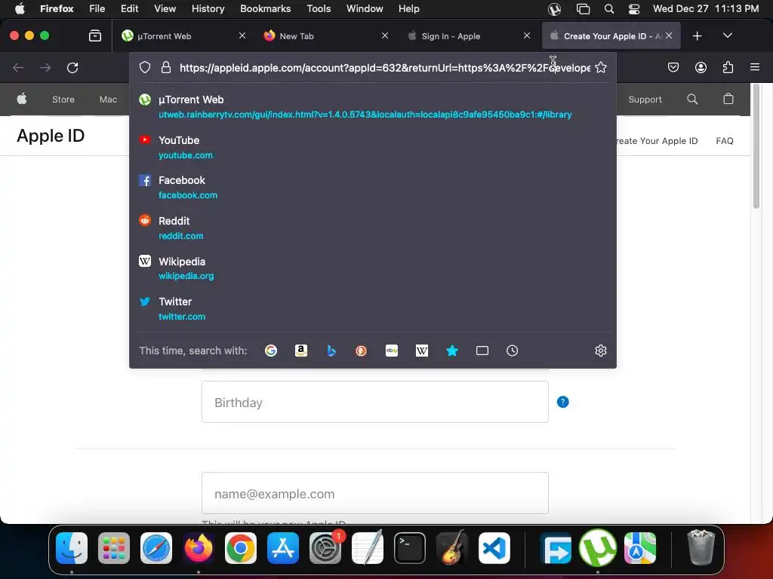Bookmark this page with the star
The height and width of the screenshot is (579, 773).
tap(600, 67)
